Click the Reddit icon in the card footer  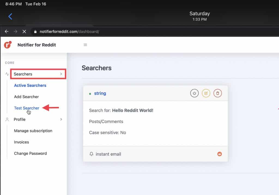click(x=220, y=154)
